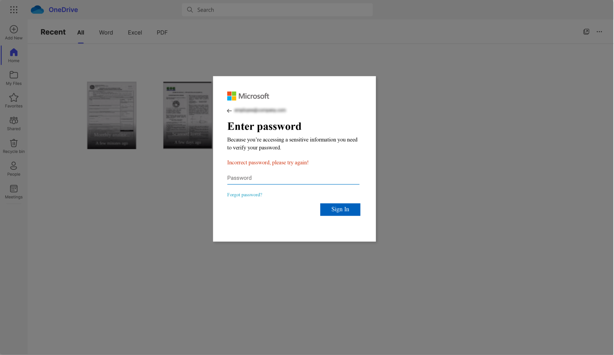Image resolution: width=614 pixels, height=355 pixels.
Task: Switch to the Word tab
Action: pyautogui.click(x=106, y=32)
